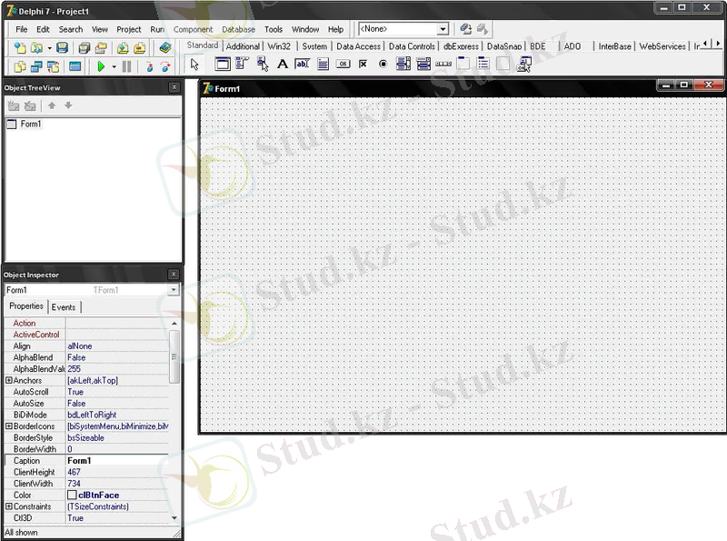Click Add file to project icon
This screenshot has width=727, height=541.
123,47
